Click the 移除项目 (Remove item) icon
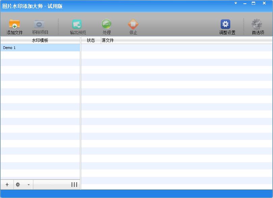The image size is (273, 198). pyautogui.click(x=39, y=24)
